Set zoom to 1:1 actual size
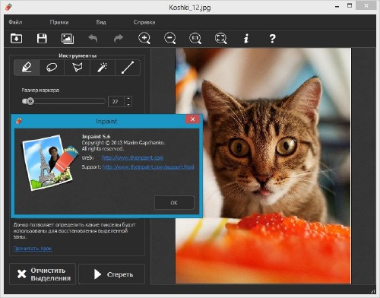Screen dimensions: 380x298 click(195, 39)
